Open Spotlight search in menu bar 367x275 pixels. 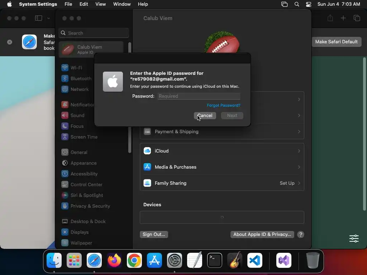click(297, 4)
